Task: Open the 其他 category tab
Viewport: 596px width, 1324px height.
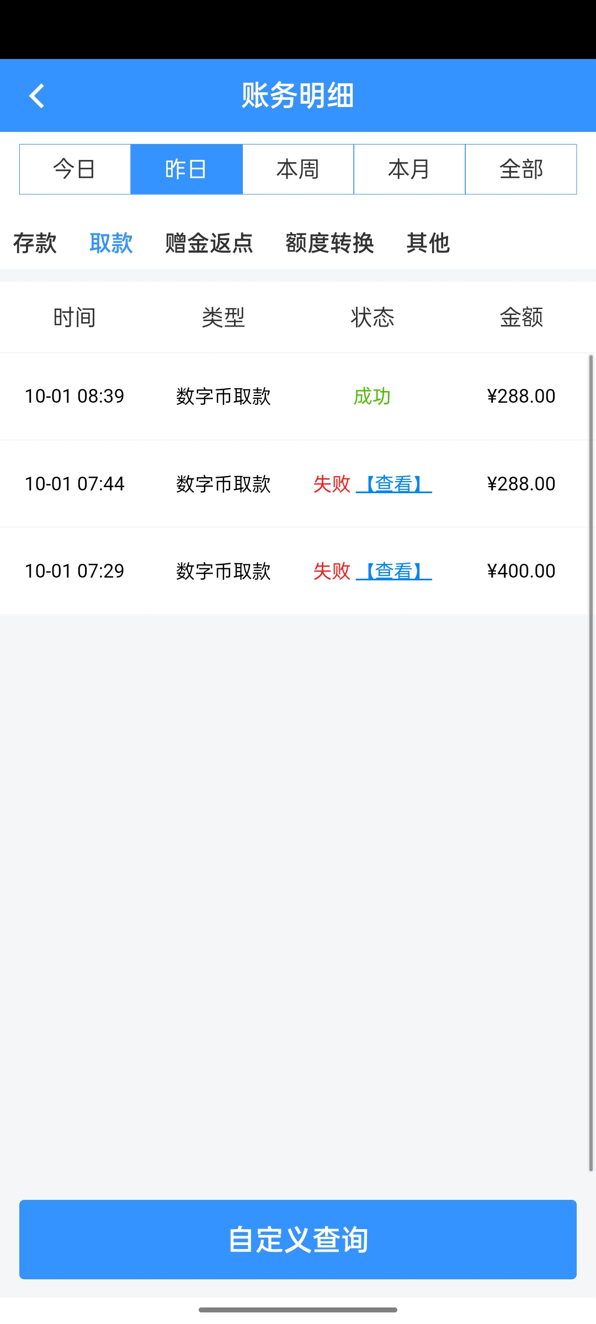Action: 428,243
